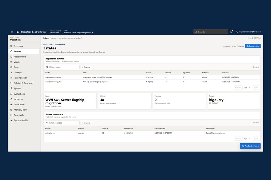Screen dimensions: 271x180
Task: Click the Pipelines 0 summary card
Action: (x=179, y=101)
